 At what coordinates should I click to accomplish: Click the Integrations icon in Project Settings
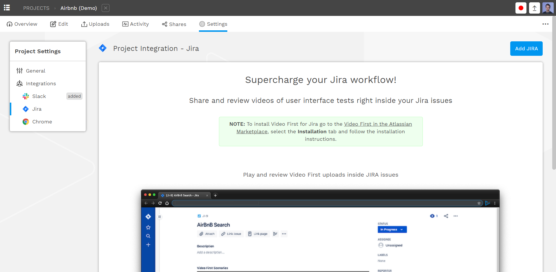click(x=19, y=83)
